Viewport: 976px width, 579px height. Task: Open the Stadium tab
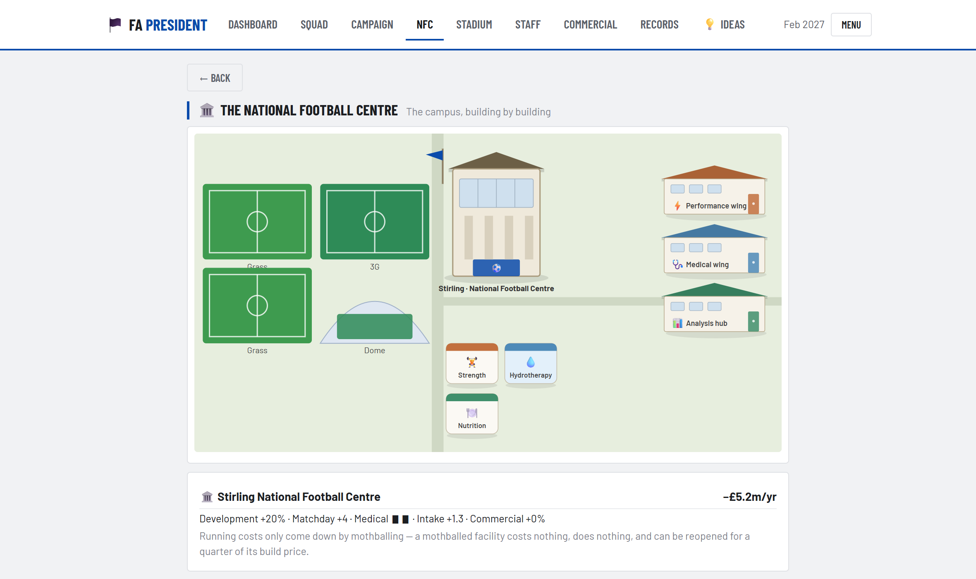click(x=474, y=25)
